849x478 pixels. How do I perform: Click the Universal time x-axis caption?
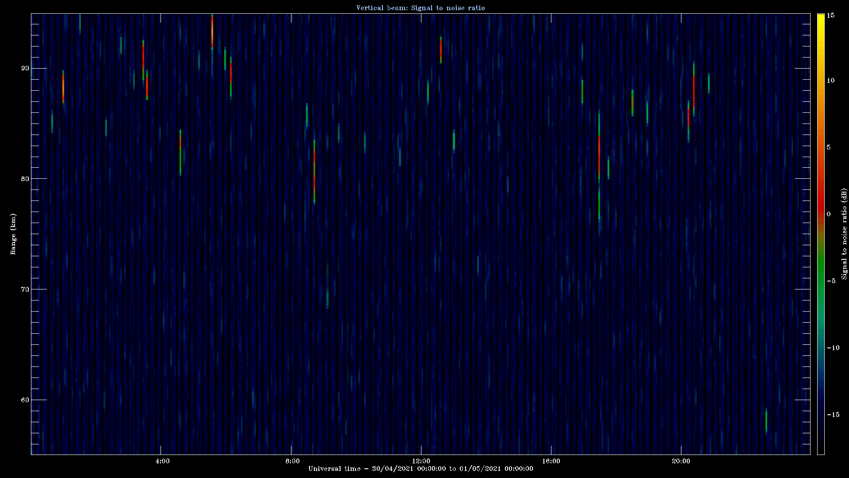421,469
